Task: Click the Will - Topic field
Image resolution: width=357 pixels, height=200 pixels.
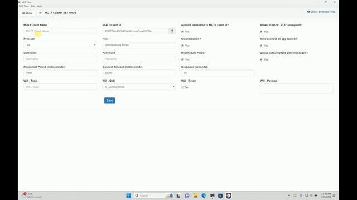Action: click(x=60, y=87)
